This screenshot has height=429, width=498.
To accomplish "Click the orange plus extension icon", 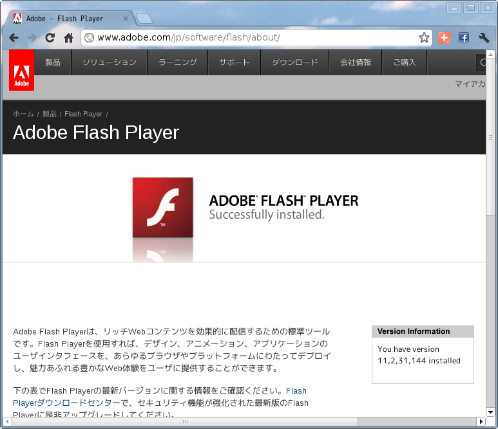I will pos(444,37).
